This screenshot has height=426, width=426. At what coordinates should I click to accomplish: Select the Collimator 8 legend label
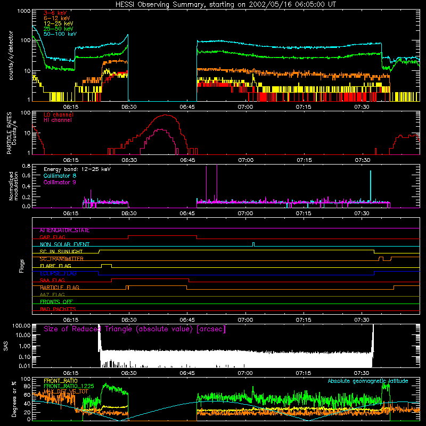60,176
